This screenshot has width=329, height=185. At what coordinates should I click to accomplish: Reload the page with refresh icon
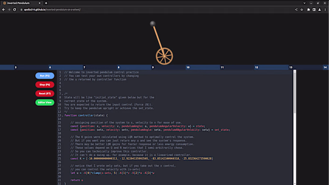click(x=15, y=10)
